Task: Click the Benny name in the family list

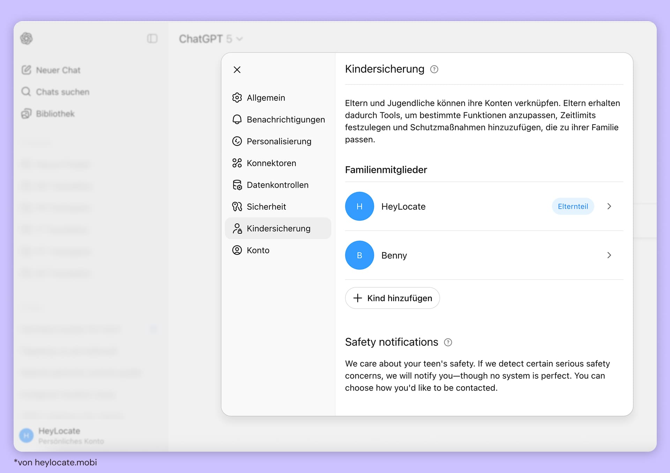Action: click(394, 255)
